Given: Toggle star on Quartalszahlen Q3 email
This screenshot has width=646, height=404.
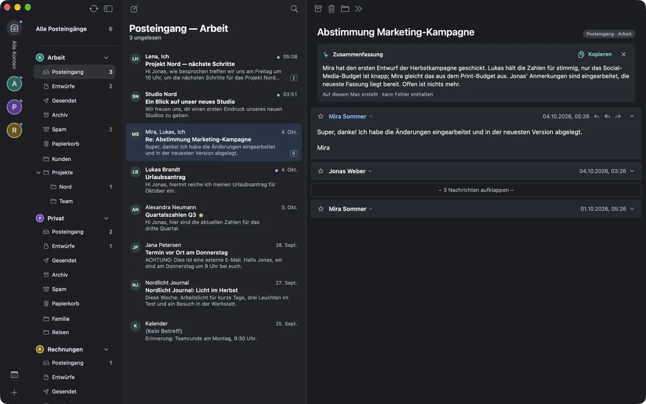Looking at the screenshot, I should 201,215.
